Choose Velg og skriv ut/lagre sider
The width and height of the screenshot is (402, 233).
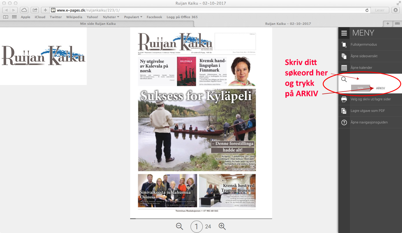coord(370,99)
